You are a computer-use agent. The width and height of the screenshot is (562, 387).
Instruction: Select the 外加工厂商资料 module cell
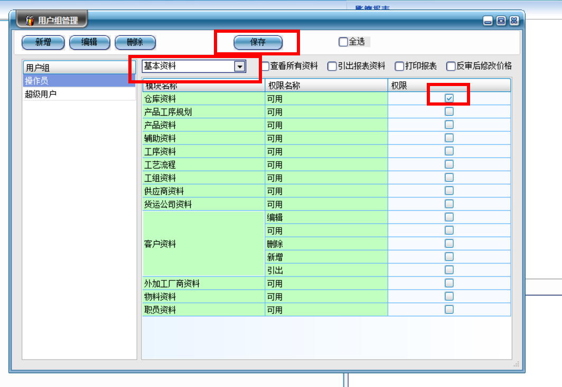pos(203,284)
